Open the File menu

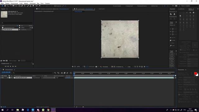[x=2, y=3]
